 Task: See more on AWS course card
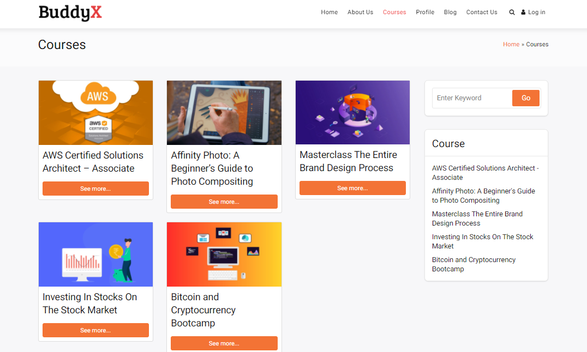click(96, 189)
